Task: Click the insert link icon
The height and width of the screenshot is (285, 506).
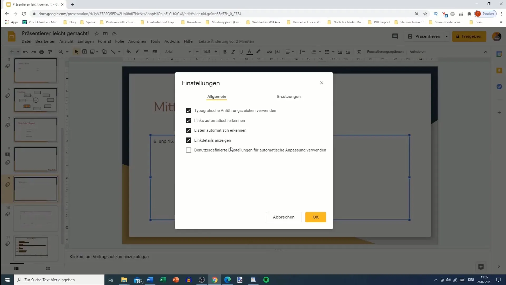Action: (269, 52)
